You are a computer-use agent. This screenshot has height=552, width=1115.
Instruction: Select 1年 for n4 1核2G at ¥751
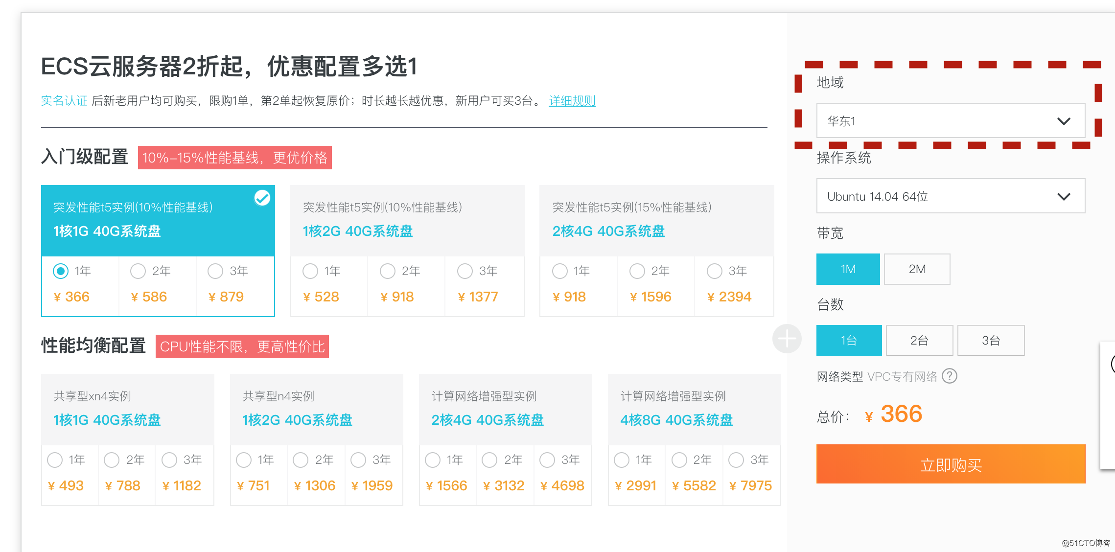click(244, 460)
